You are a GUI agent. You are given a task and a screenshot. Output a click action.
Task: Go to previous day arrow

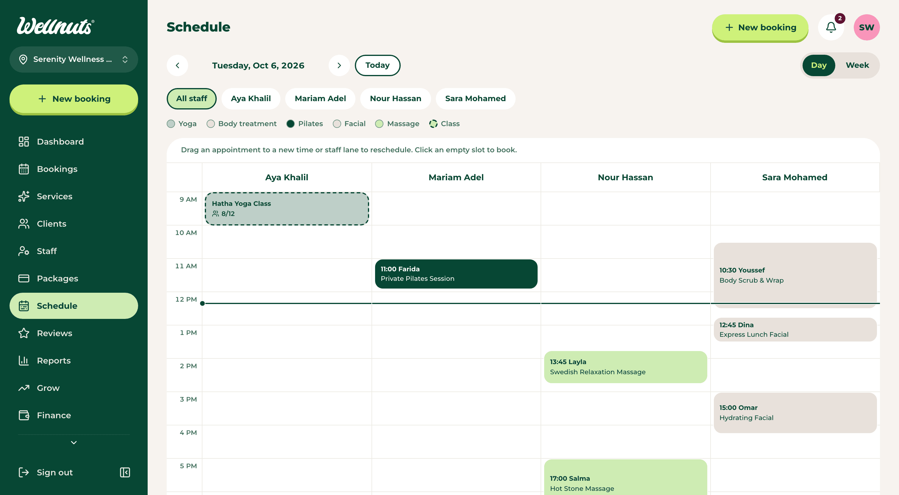[177, 65]
